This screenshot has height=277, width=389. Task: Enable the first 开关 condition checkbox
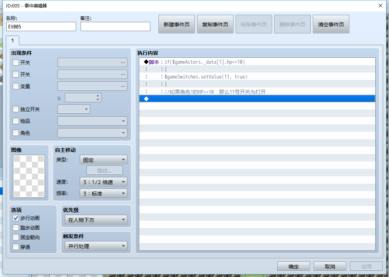16,62
